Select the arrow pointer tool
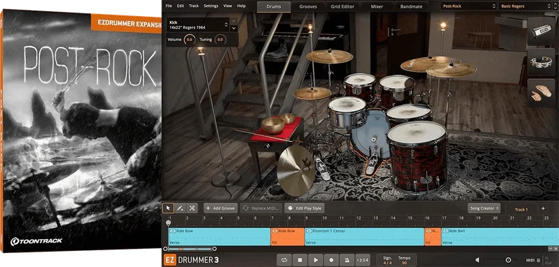The height and width of the screenshot is (267, 559). [x=168, y=208]
